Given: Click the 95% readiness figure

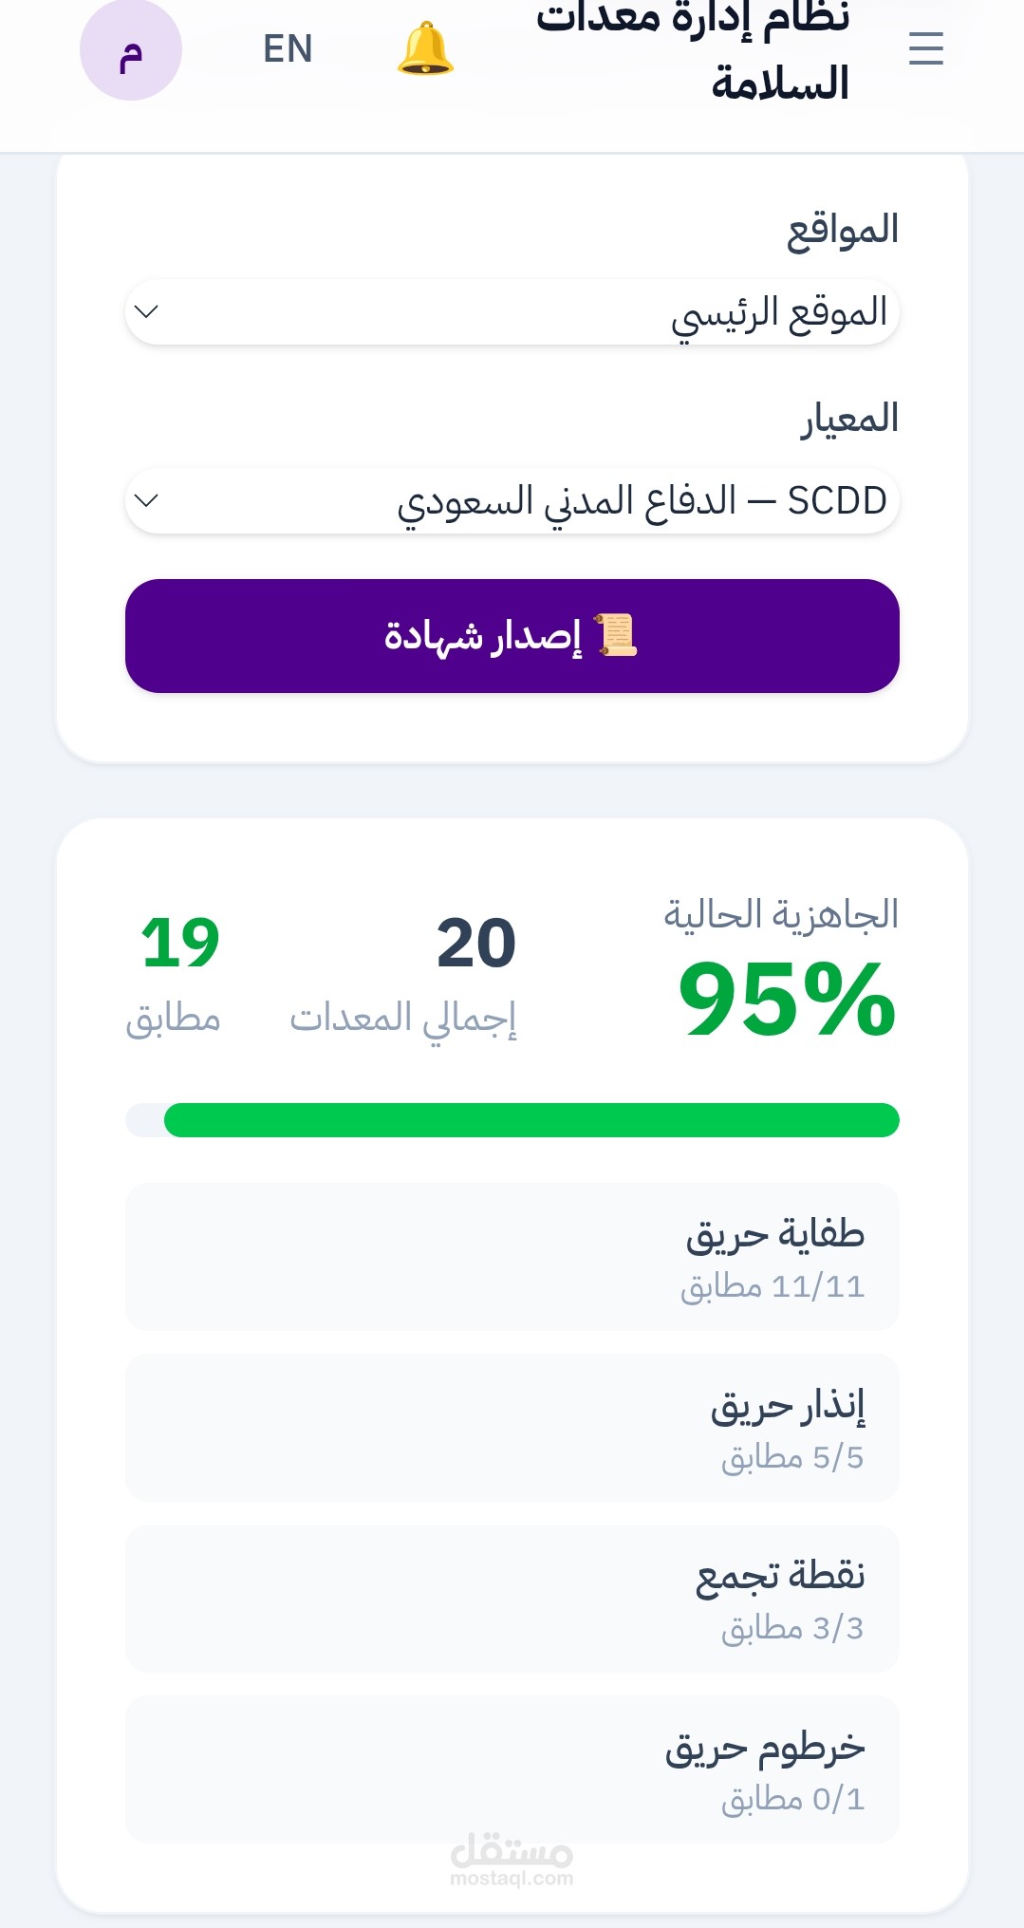Looking at the screenshot, I should point(787,999).
